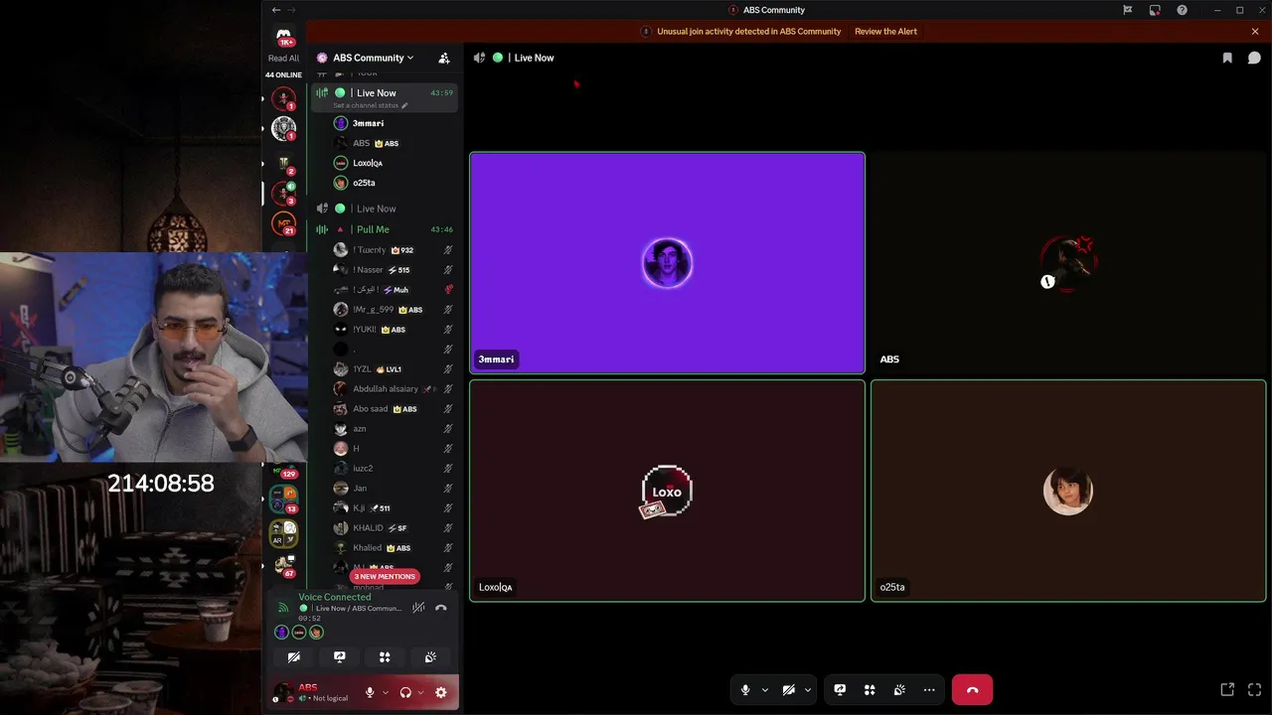Open User Settings gear
Image resolution: width=1272 pixels, height=715 pixels.
(441, 693)
